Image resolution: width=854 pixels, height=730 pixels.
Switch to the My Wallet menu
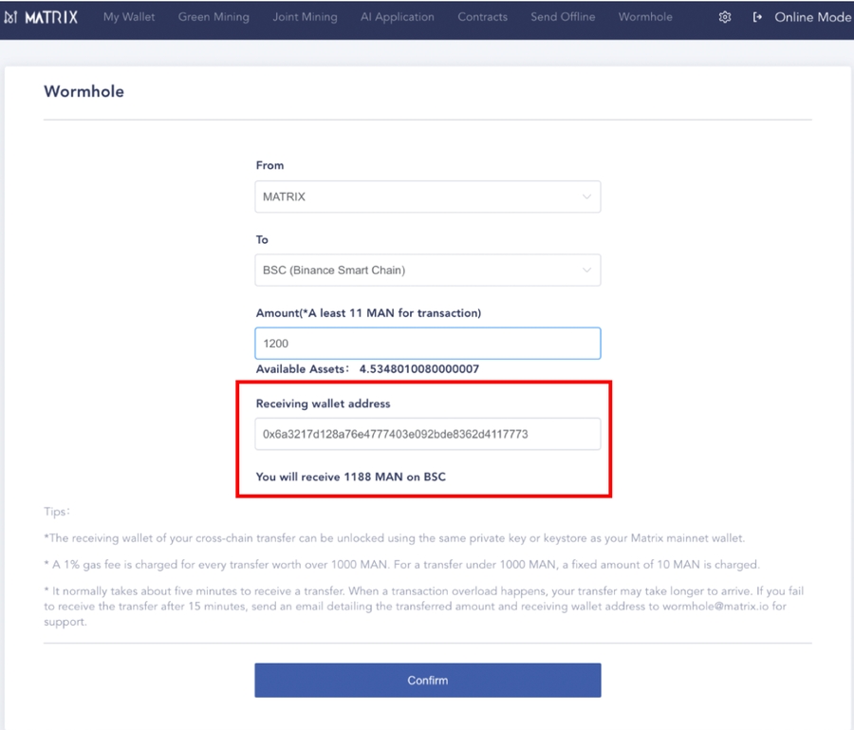129,16
